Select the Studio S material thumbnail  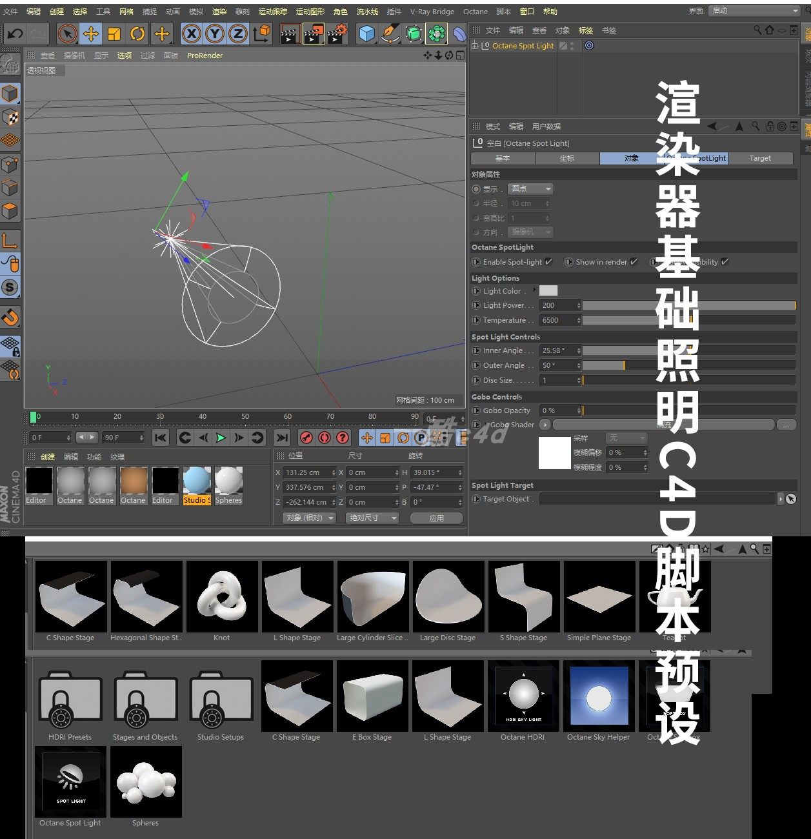[x=197, y=486]
